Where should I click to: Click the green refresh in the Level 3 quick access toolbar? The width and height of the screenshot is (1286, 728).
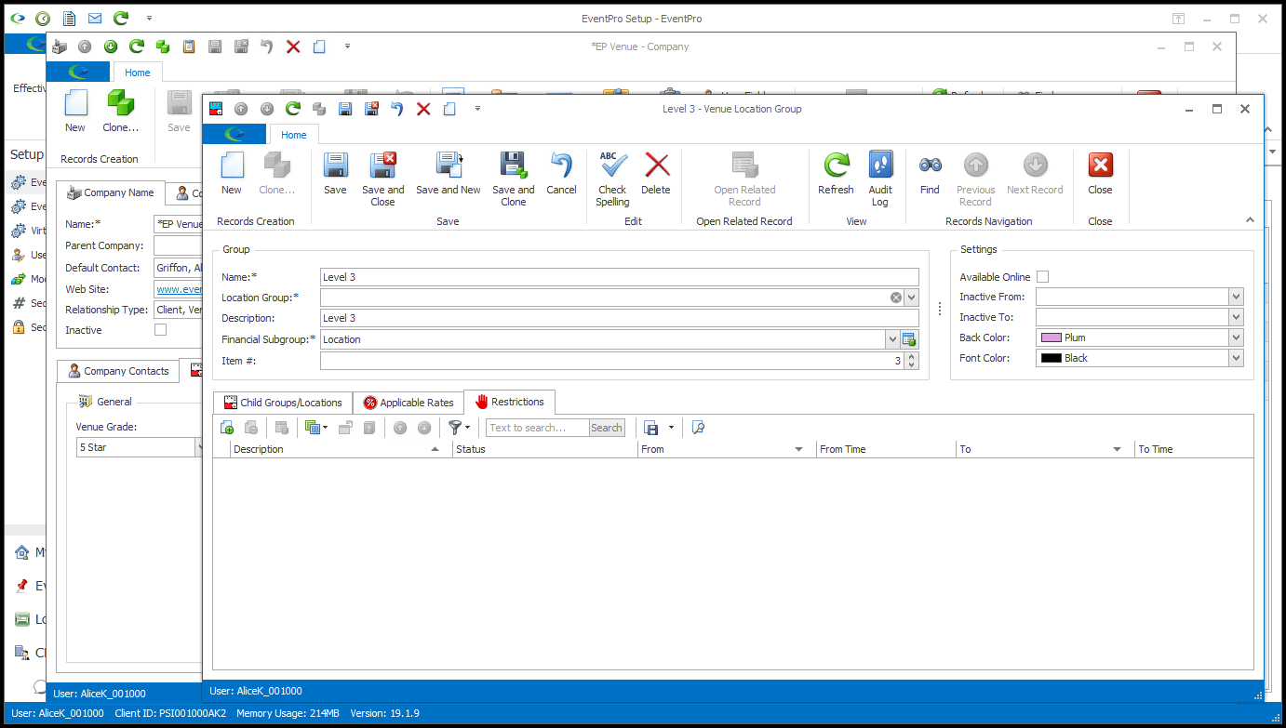coord(292,109)
